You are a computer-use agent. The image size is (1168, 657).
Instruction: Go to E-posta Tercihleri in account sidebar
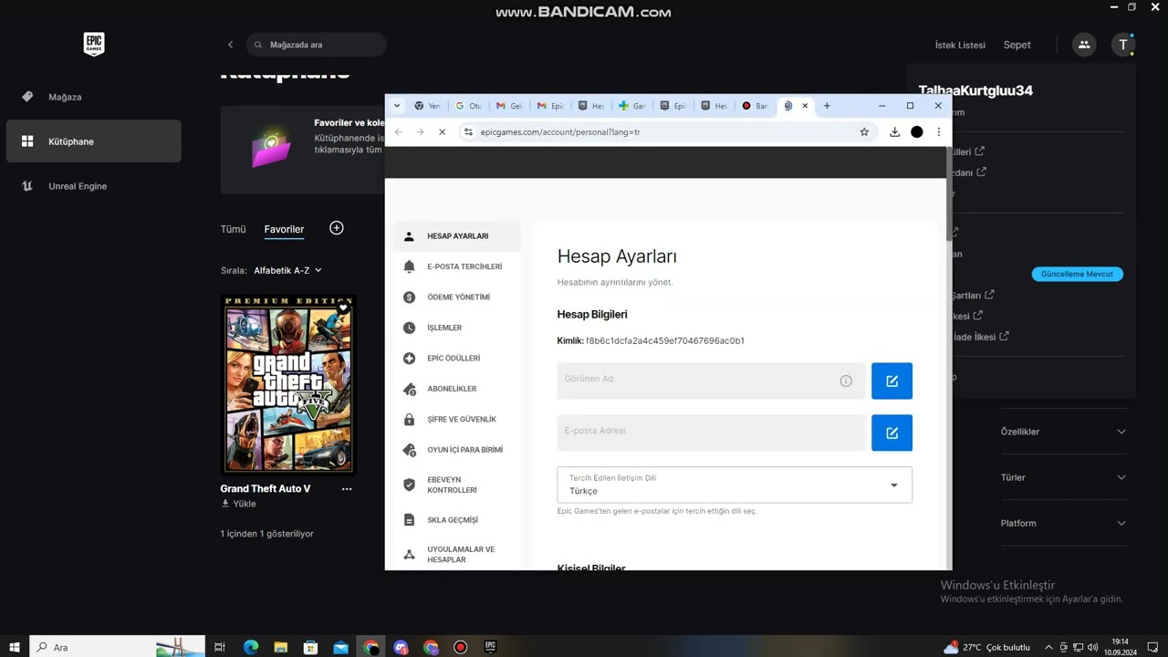457,266
